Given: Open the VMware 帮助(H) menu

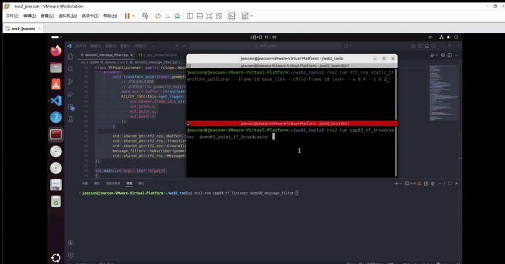Looking at the screenshot, I should point(110,16).
